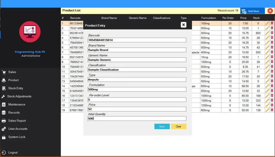Select the Maintenance notepad icon
275x157 pixels.
click(4, 104)
